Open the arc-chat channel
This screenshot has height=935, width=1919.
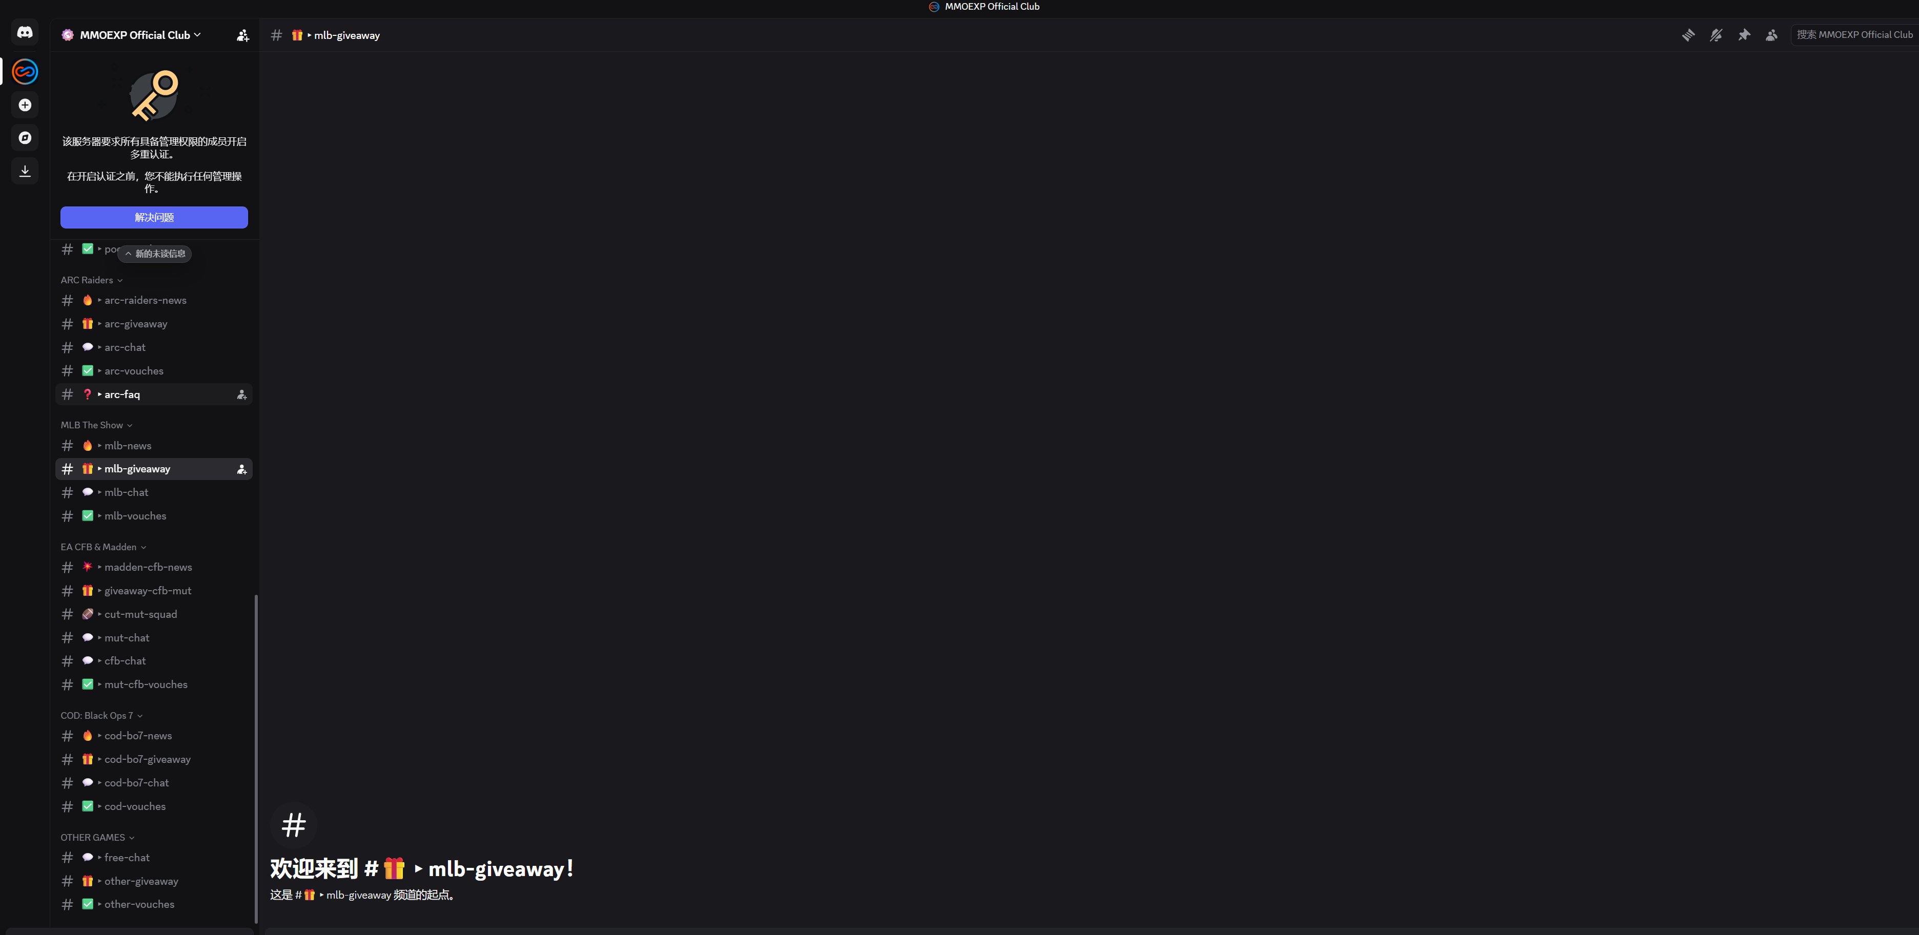tap(154, 348)
